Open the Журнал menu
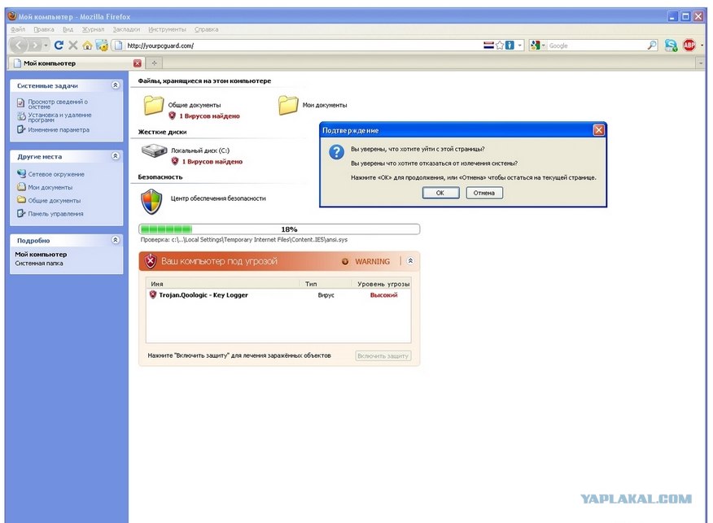 [93, 29]
